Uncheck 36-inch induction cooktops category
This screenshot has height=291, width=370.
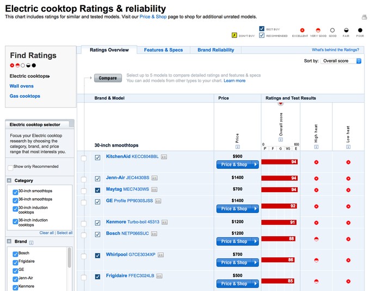[x=15, y=222]
